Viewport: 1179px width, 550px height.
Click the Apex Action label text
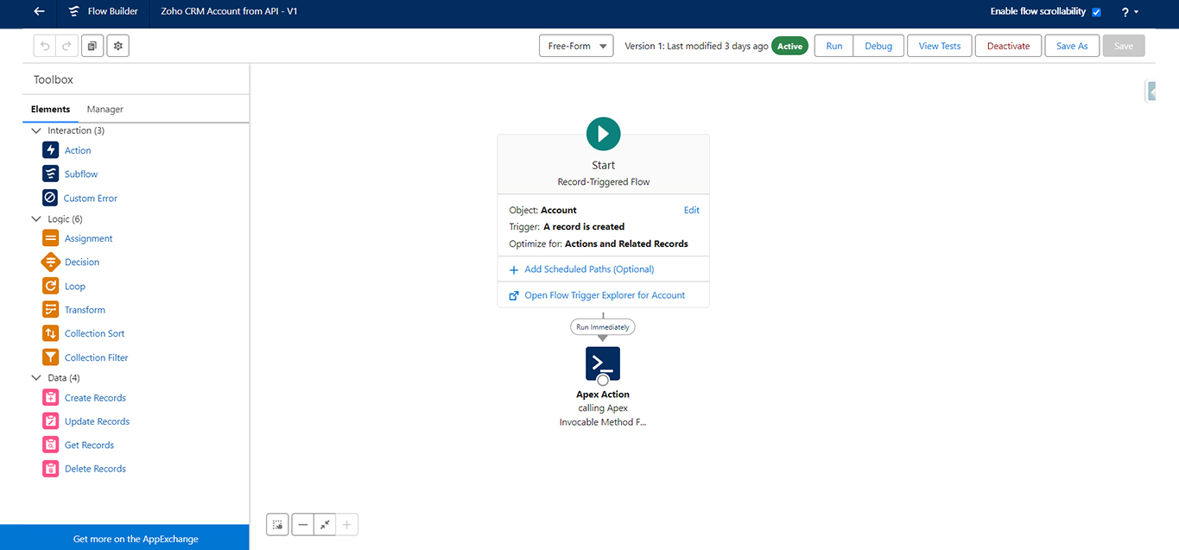pyautogui.click(x=603, y=395)
